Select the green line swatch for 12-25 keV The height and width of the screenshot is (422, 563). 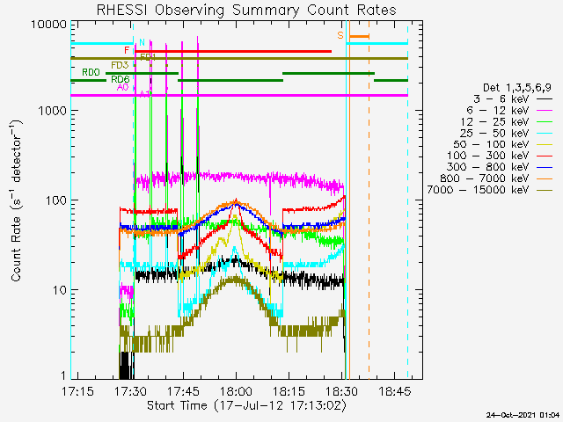pos(545,122)
